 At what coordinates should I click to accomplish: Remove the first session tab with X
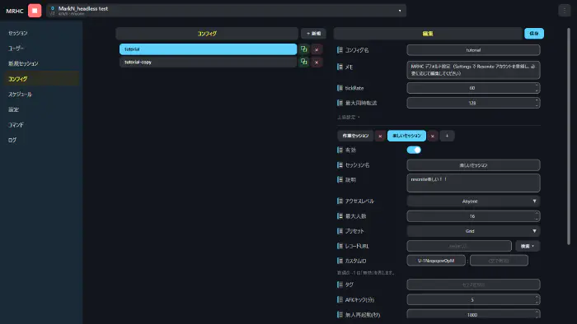coord(380,137)
